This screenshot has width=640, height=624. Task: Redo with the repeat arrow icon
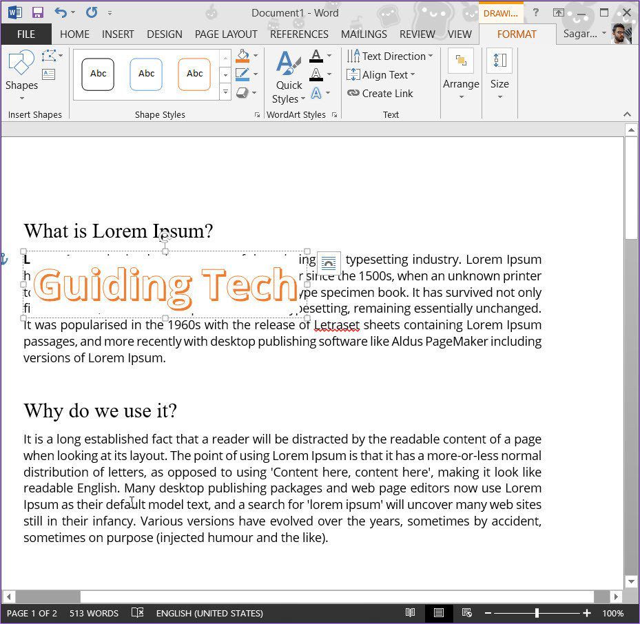(x=92, y=12)
